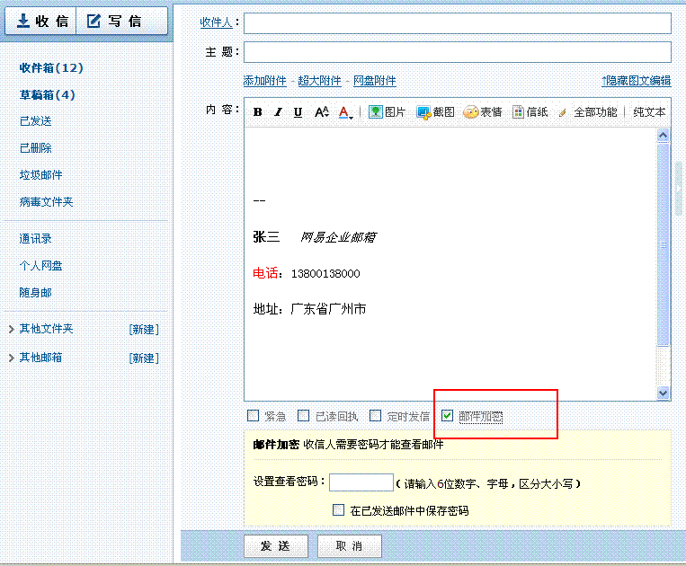Switch editor to 纯文本 mode
The height and width of the screenshot is (566, 686).
pyautogui.click(x=649, y=112)
